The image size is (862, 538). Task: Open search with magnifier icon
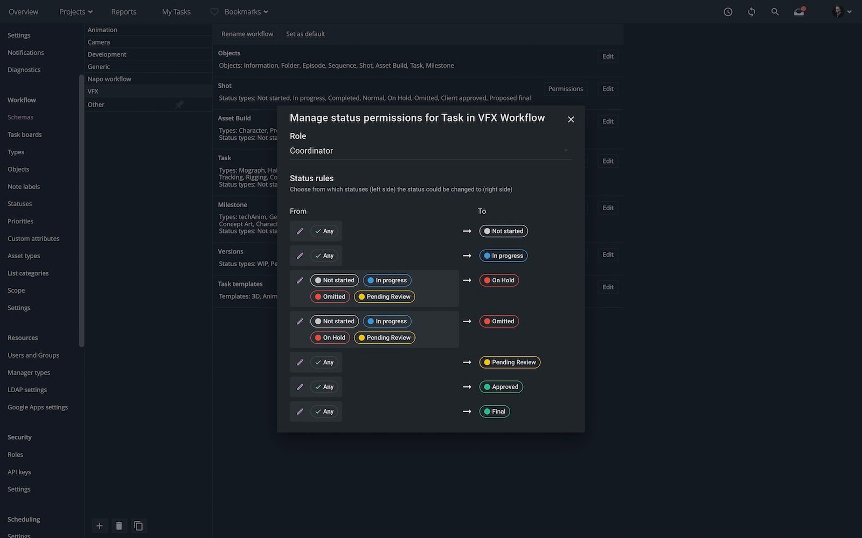tap(775, 12)
